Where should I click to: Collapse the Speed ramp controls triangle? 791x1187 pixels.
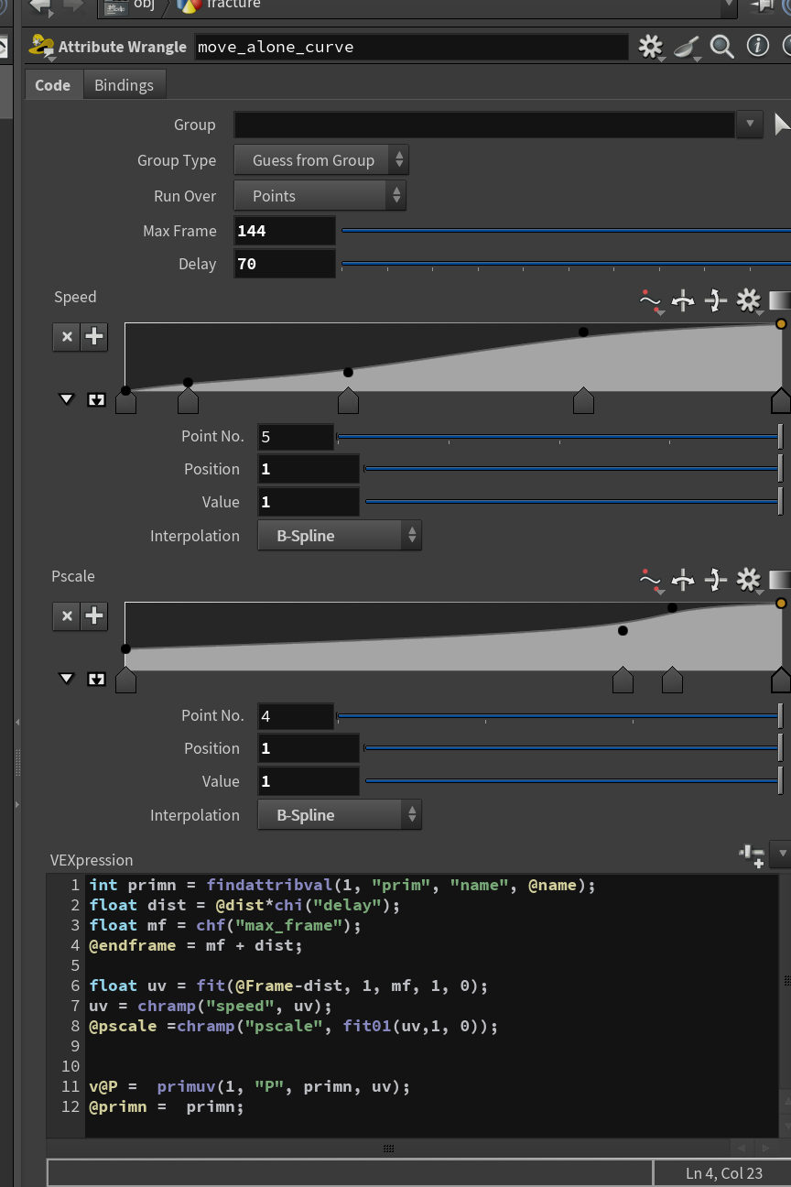tap(66, 399)
